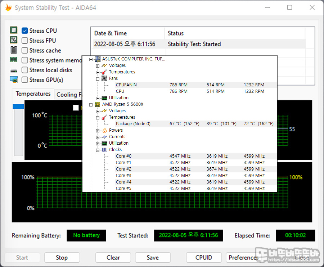Click the motherboard icon next to ASUSTeK COMPUTER
324x267 pixels.
pyautogui.click(x=97, y=59)
